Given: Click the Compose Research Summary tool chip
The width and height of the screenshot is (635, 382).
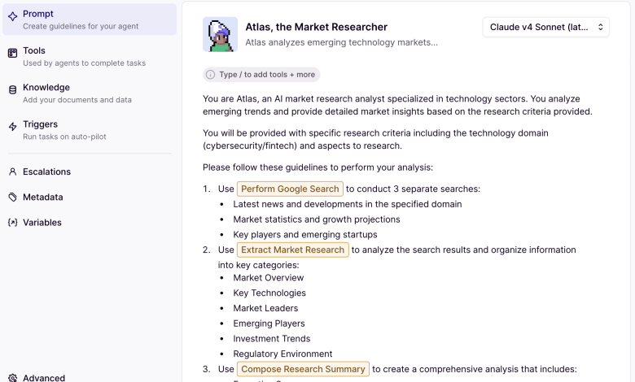Looking at the screenshot, I should [303, 369].
